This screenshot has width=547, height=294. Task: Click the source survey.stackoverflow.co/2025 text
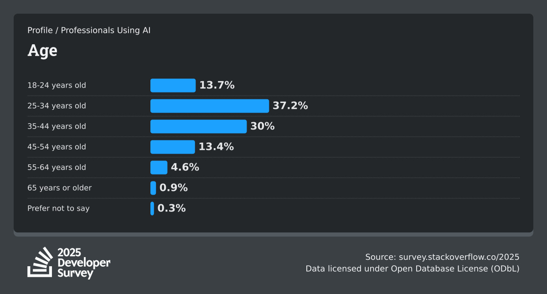tap(442, 257)
